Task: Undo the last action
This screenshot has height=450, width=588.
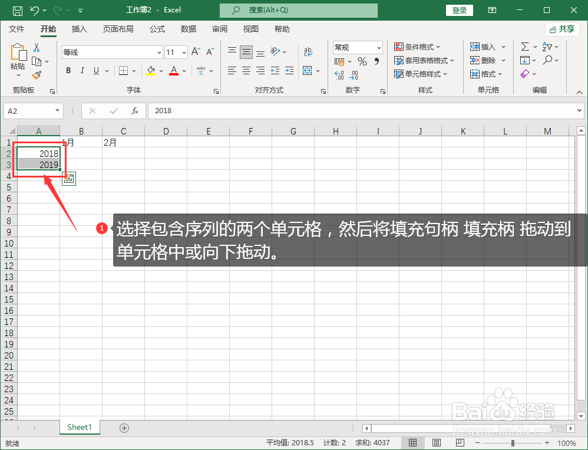Action: (35, 11)
